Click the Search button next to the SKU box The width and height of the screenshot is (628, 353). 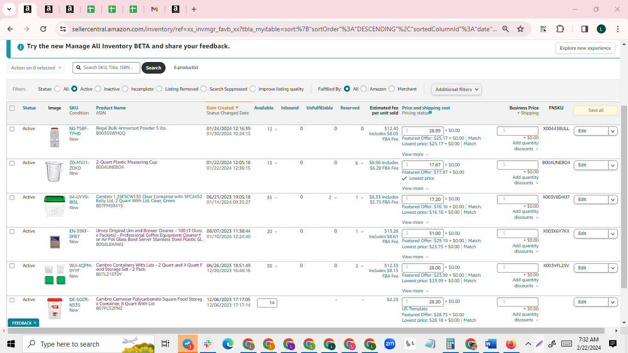coord(154,68)
